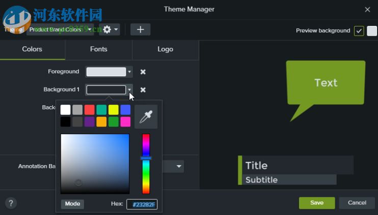Open the Preview background color swatch
Viewport: 378px width, 215px height.
point(372,31)
